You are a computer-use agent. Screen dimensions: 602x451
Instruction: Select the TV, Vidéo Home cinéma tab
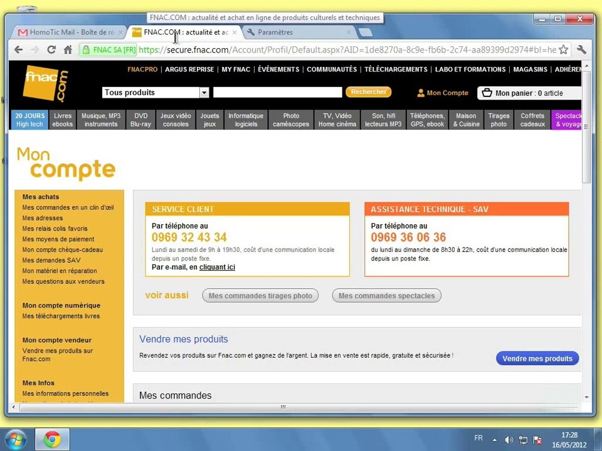coord(337,120)
